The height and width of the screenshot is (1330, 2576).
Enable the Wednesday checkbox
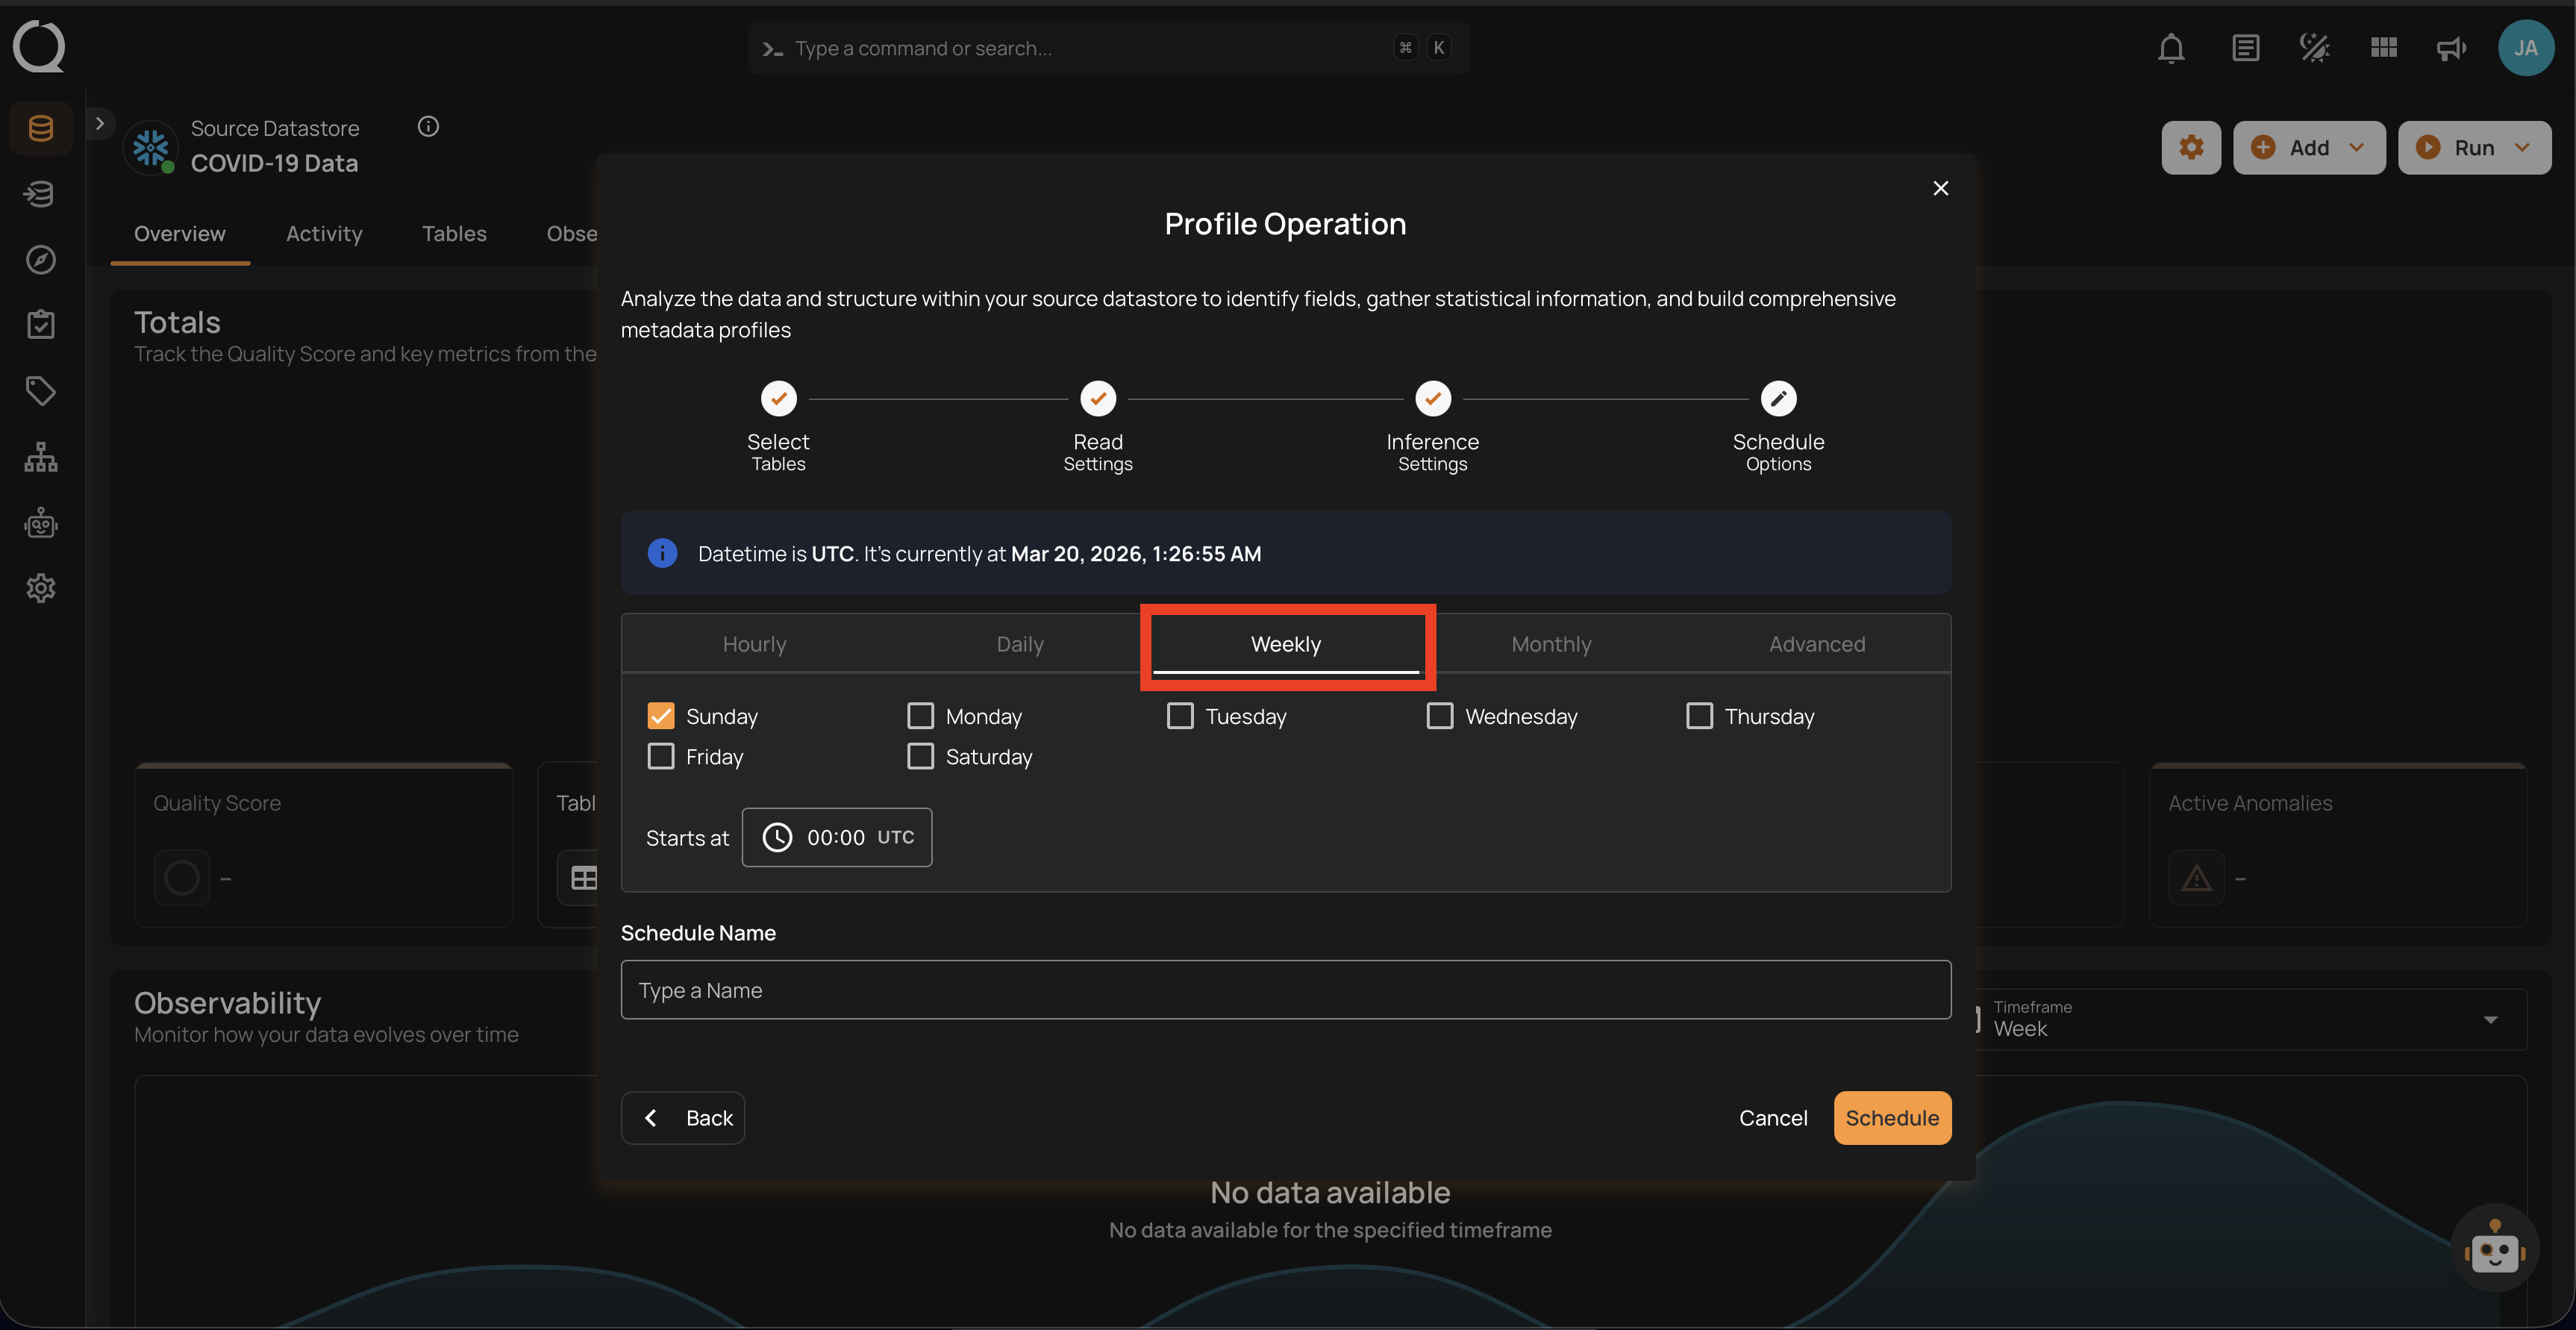(x=1439, y=716)
